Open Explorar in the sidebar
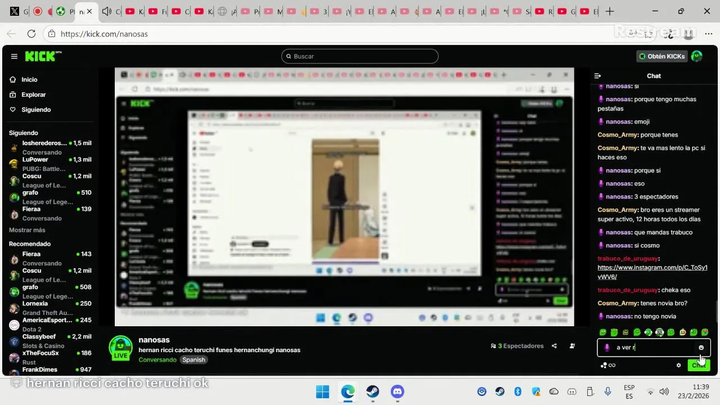 click(34, 94)
